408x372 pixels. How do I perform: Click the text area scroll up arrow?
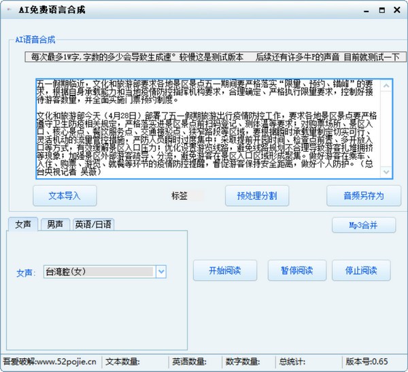pos(386,86)
